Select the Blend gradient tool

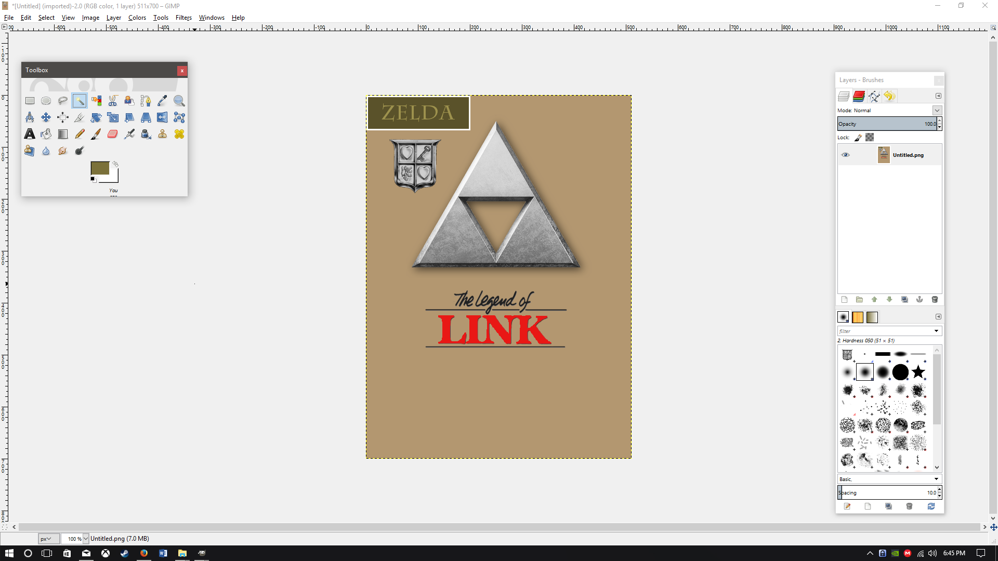pos(63,134)
